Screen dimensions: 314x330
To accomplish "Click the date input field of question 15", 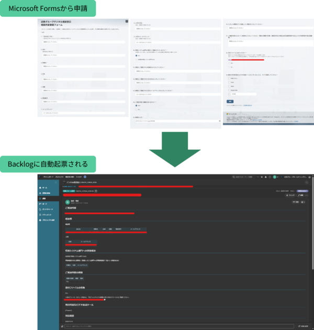I will pos(178,121).
